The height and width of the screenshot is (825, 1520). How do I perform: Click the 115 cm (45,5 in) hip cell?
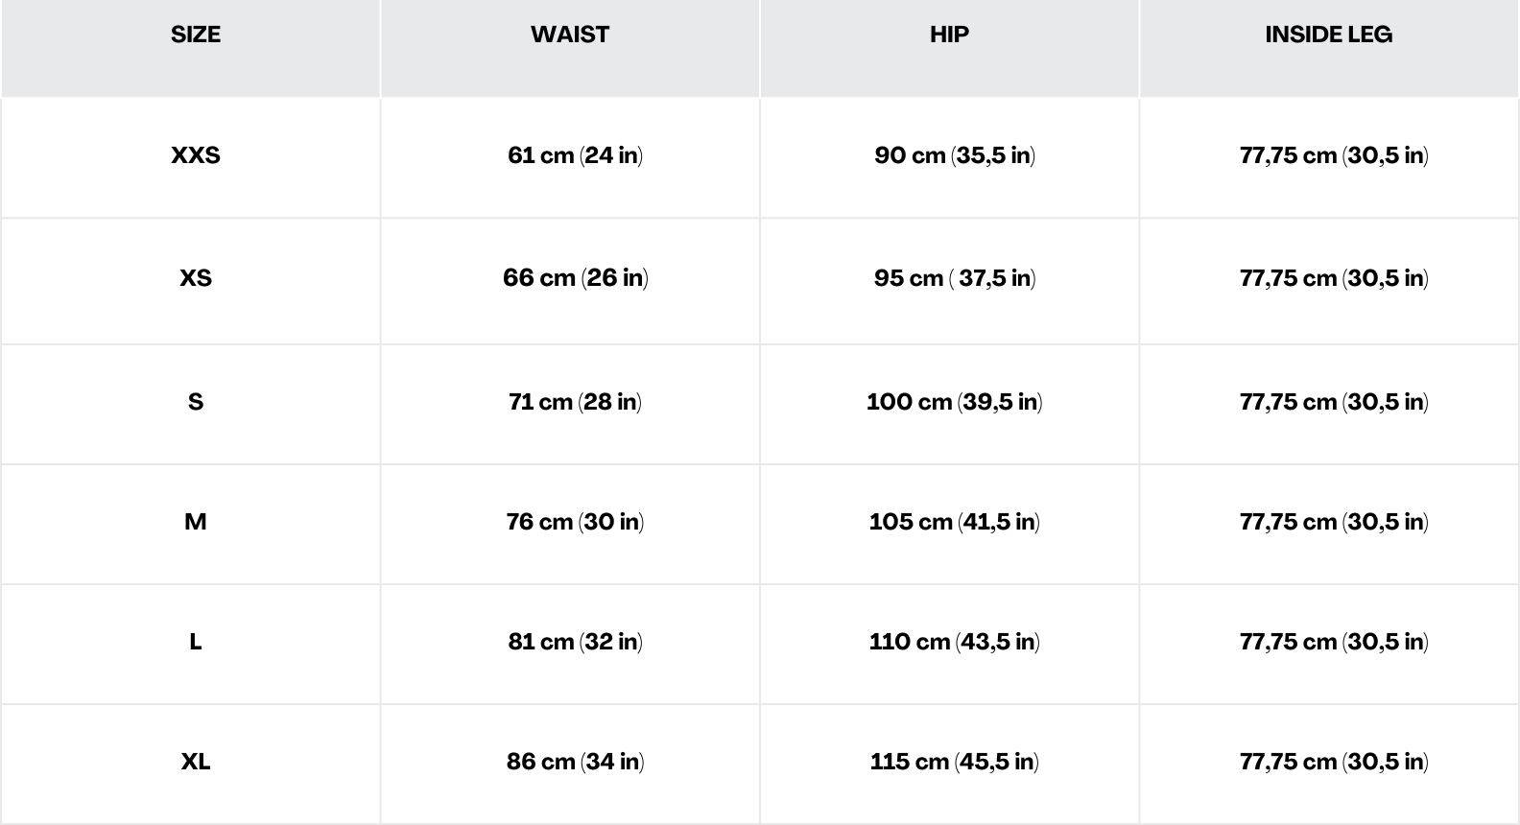pos(954,762)
